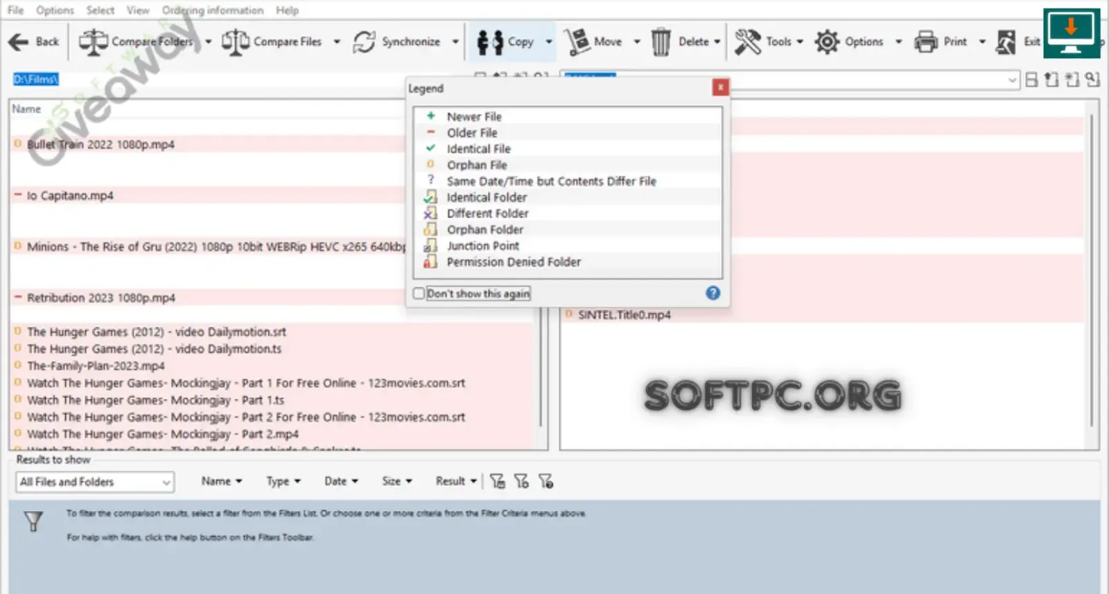The width and height of the screenshot is (1109, 594).
Task: Click the Delete trash can icon
Action: tap(661, 42)
